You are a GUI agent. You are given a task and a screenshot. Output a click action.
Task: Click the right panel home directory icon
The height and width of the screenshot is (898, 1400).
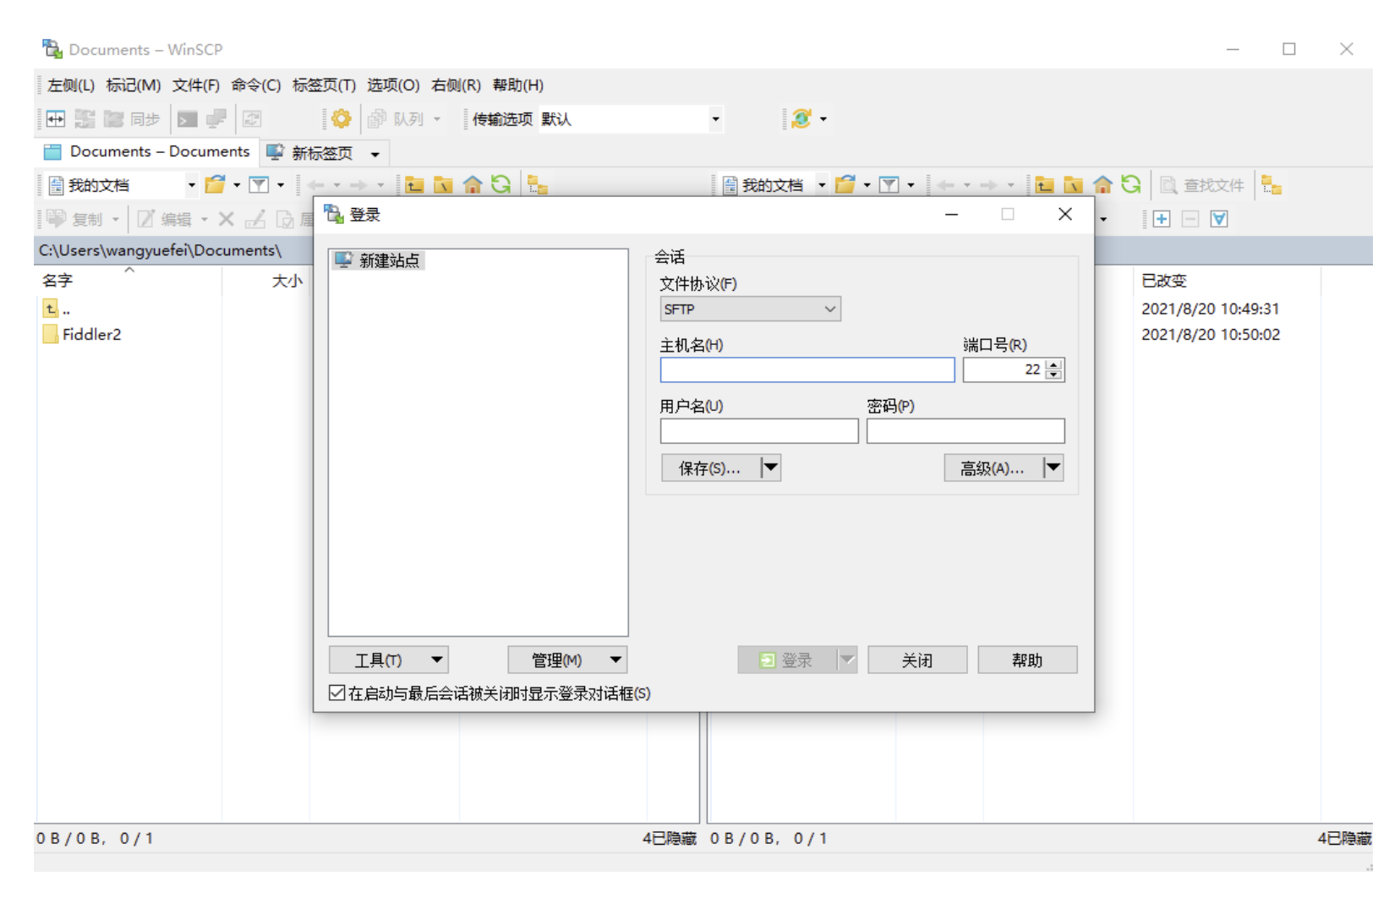(x=1102, y=185)
